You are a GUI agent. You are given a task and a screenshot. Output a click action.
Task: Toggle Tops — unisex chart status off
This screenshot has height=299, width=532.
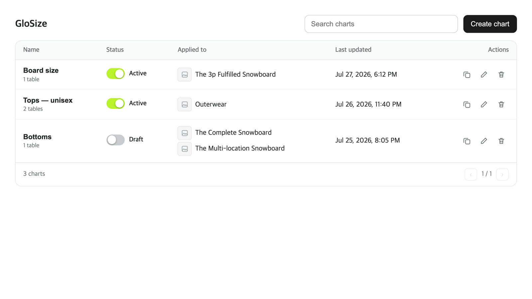coord(115,104)
